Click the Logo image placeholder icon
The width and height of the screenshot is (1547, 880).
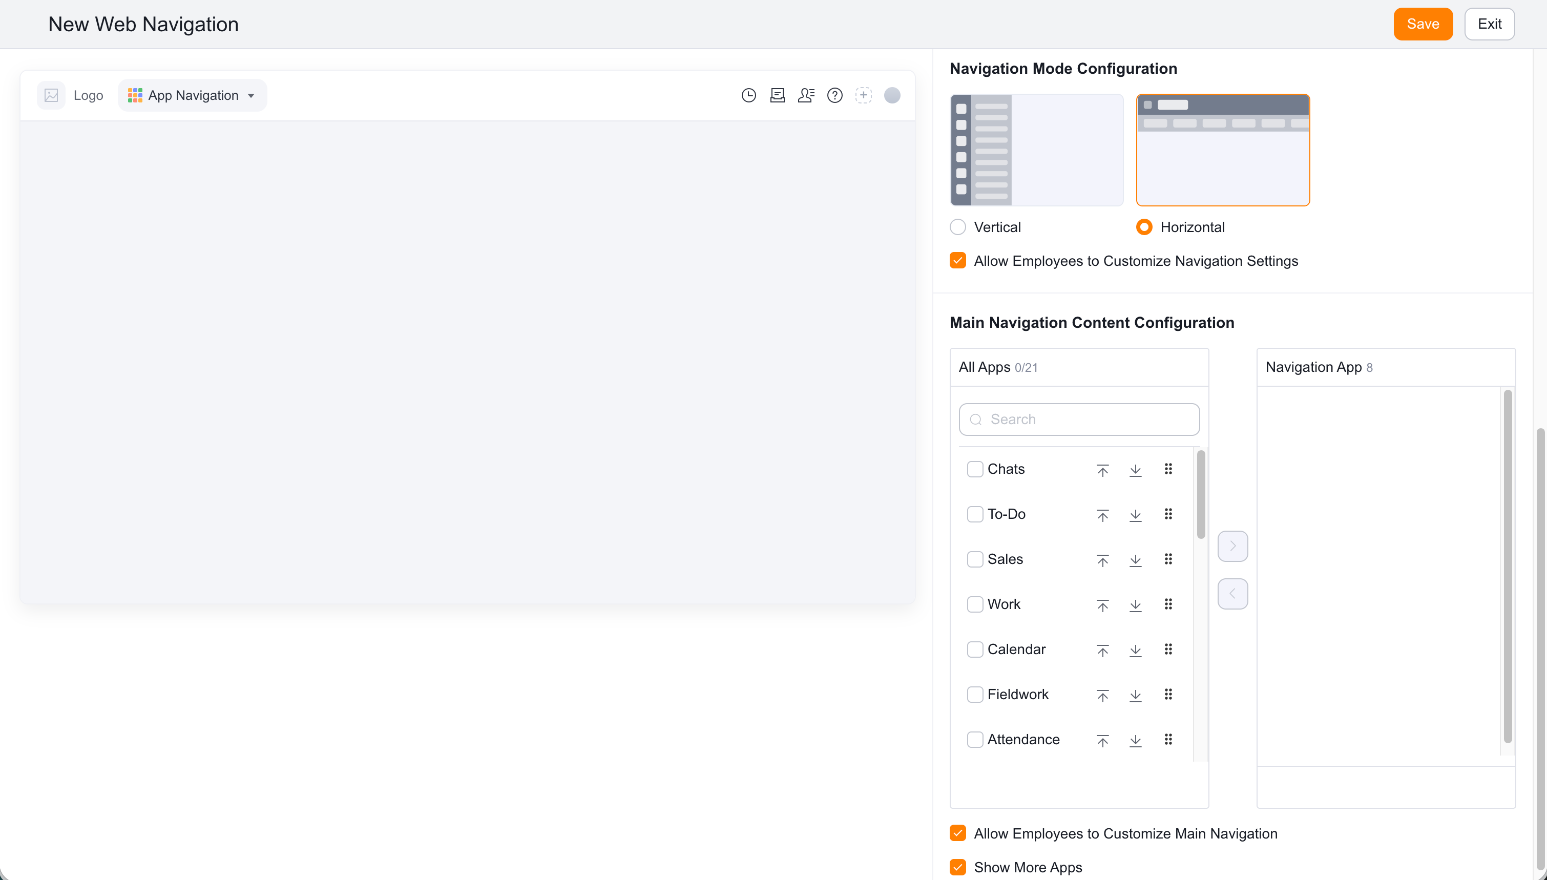pos(51,95)
